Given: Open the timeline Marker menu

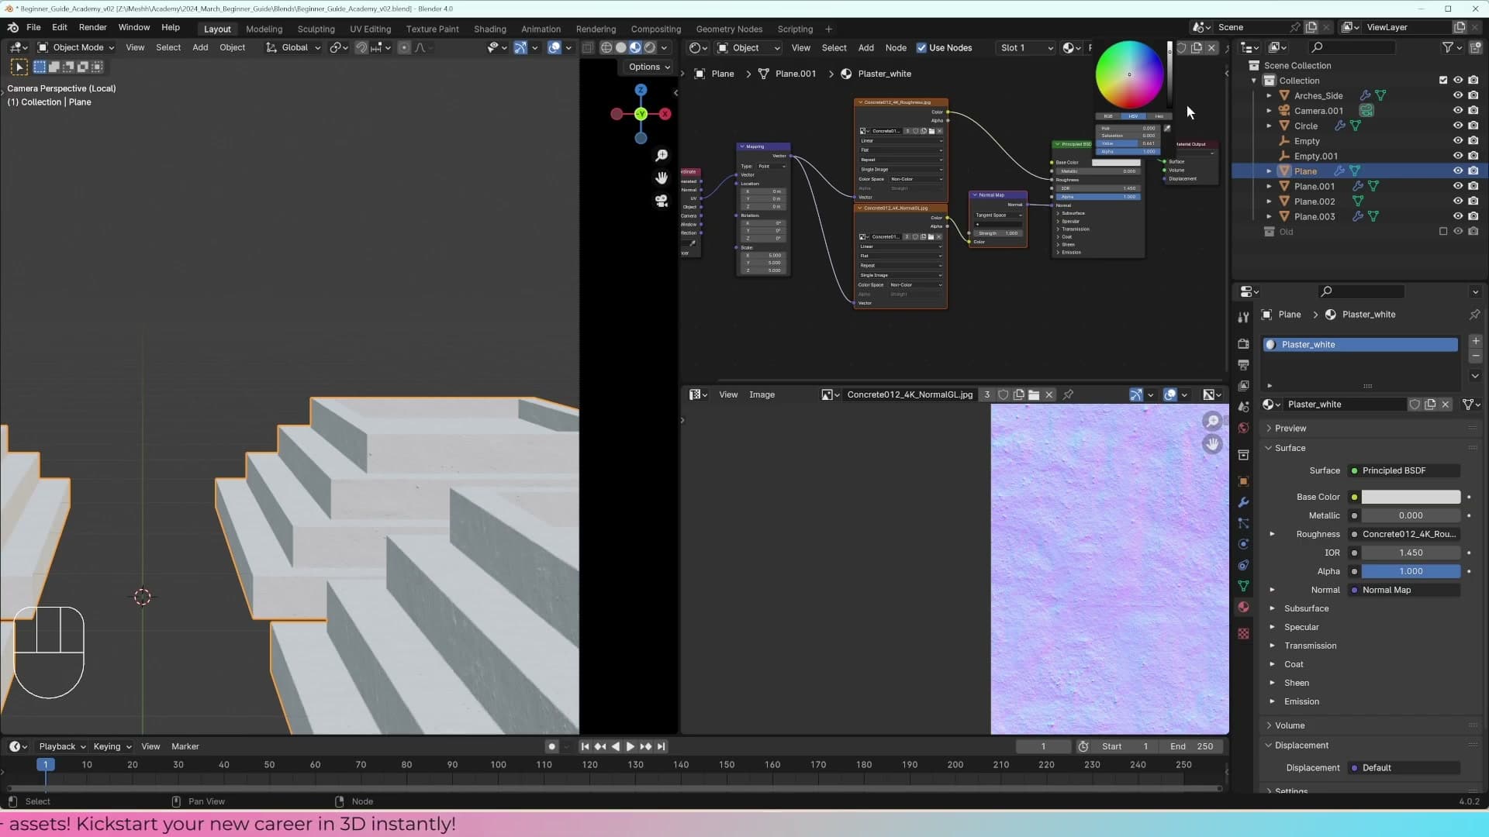Looking at the screenshot, I should coord(185,747).
